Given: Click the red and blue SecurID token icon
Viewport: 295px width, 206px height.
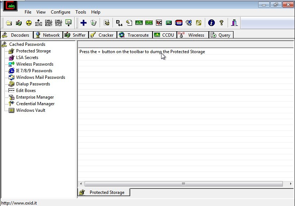Looking at the screenshot, I should point(179,23).
